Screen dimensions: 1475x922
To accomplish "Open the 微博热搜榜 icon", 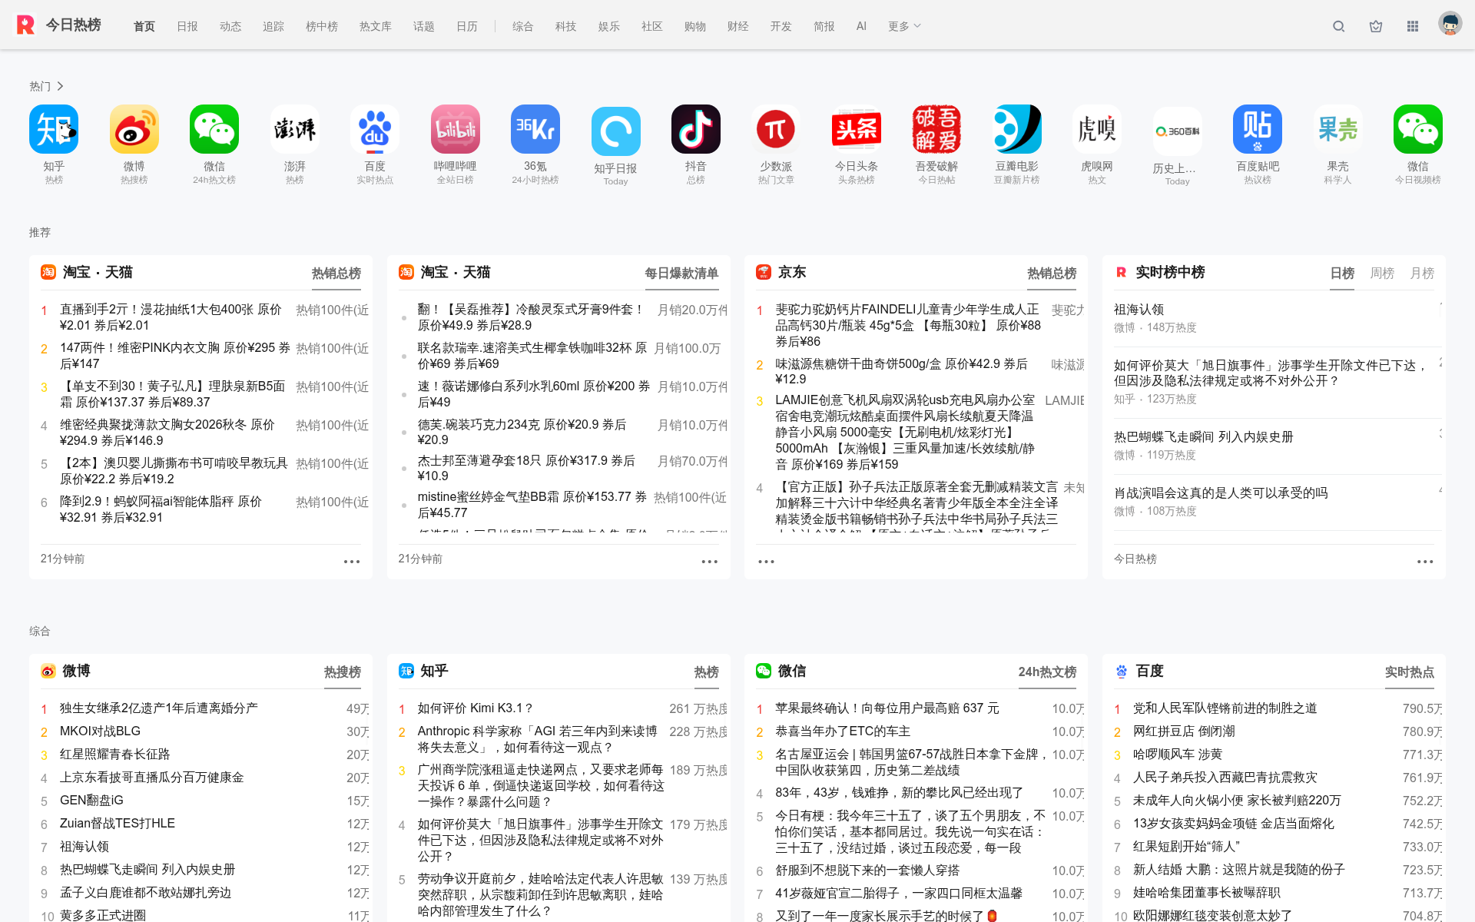I will (x=134, y=130).
